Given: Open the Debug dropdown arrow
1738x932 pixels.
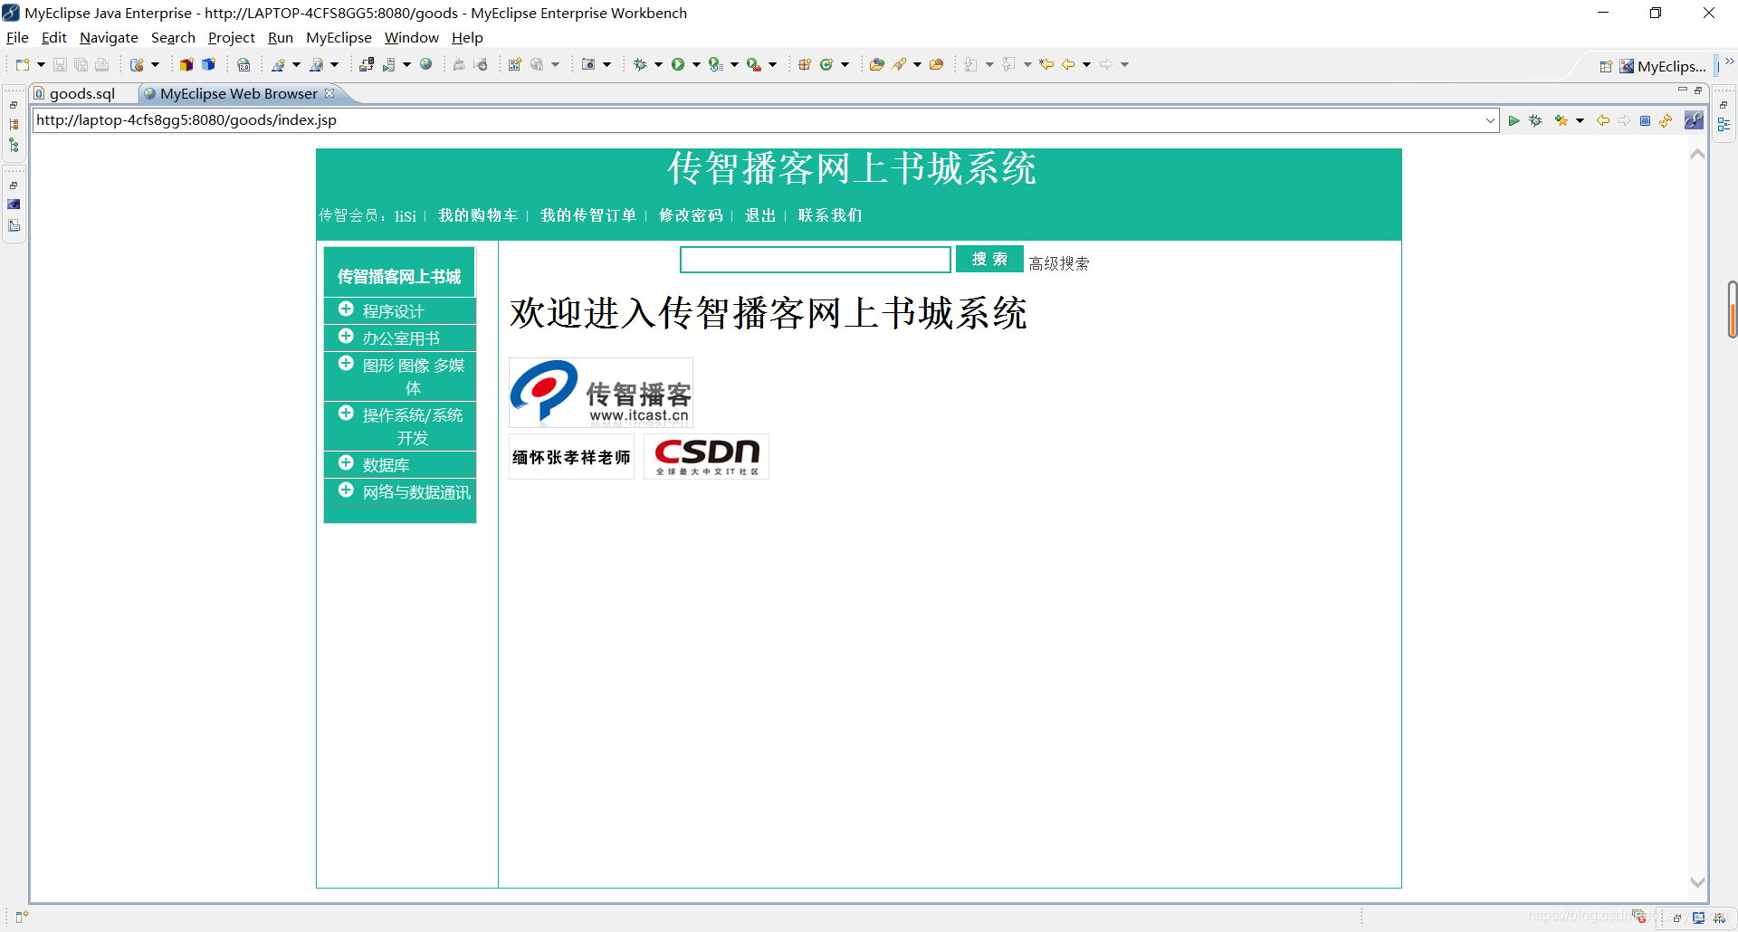Looking at the screenshot, I should (658, 64).
